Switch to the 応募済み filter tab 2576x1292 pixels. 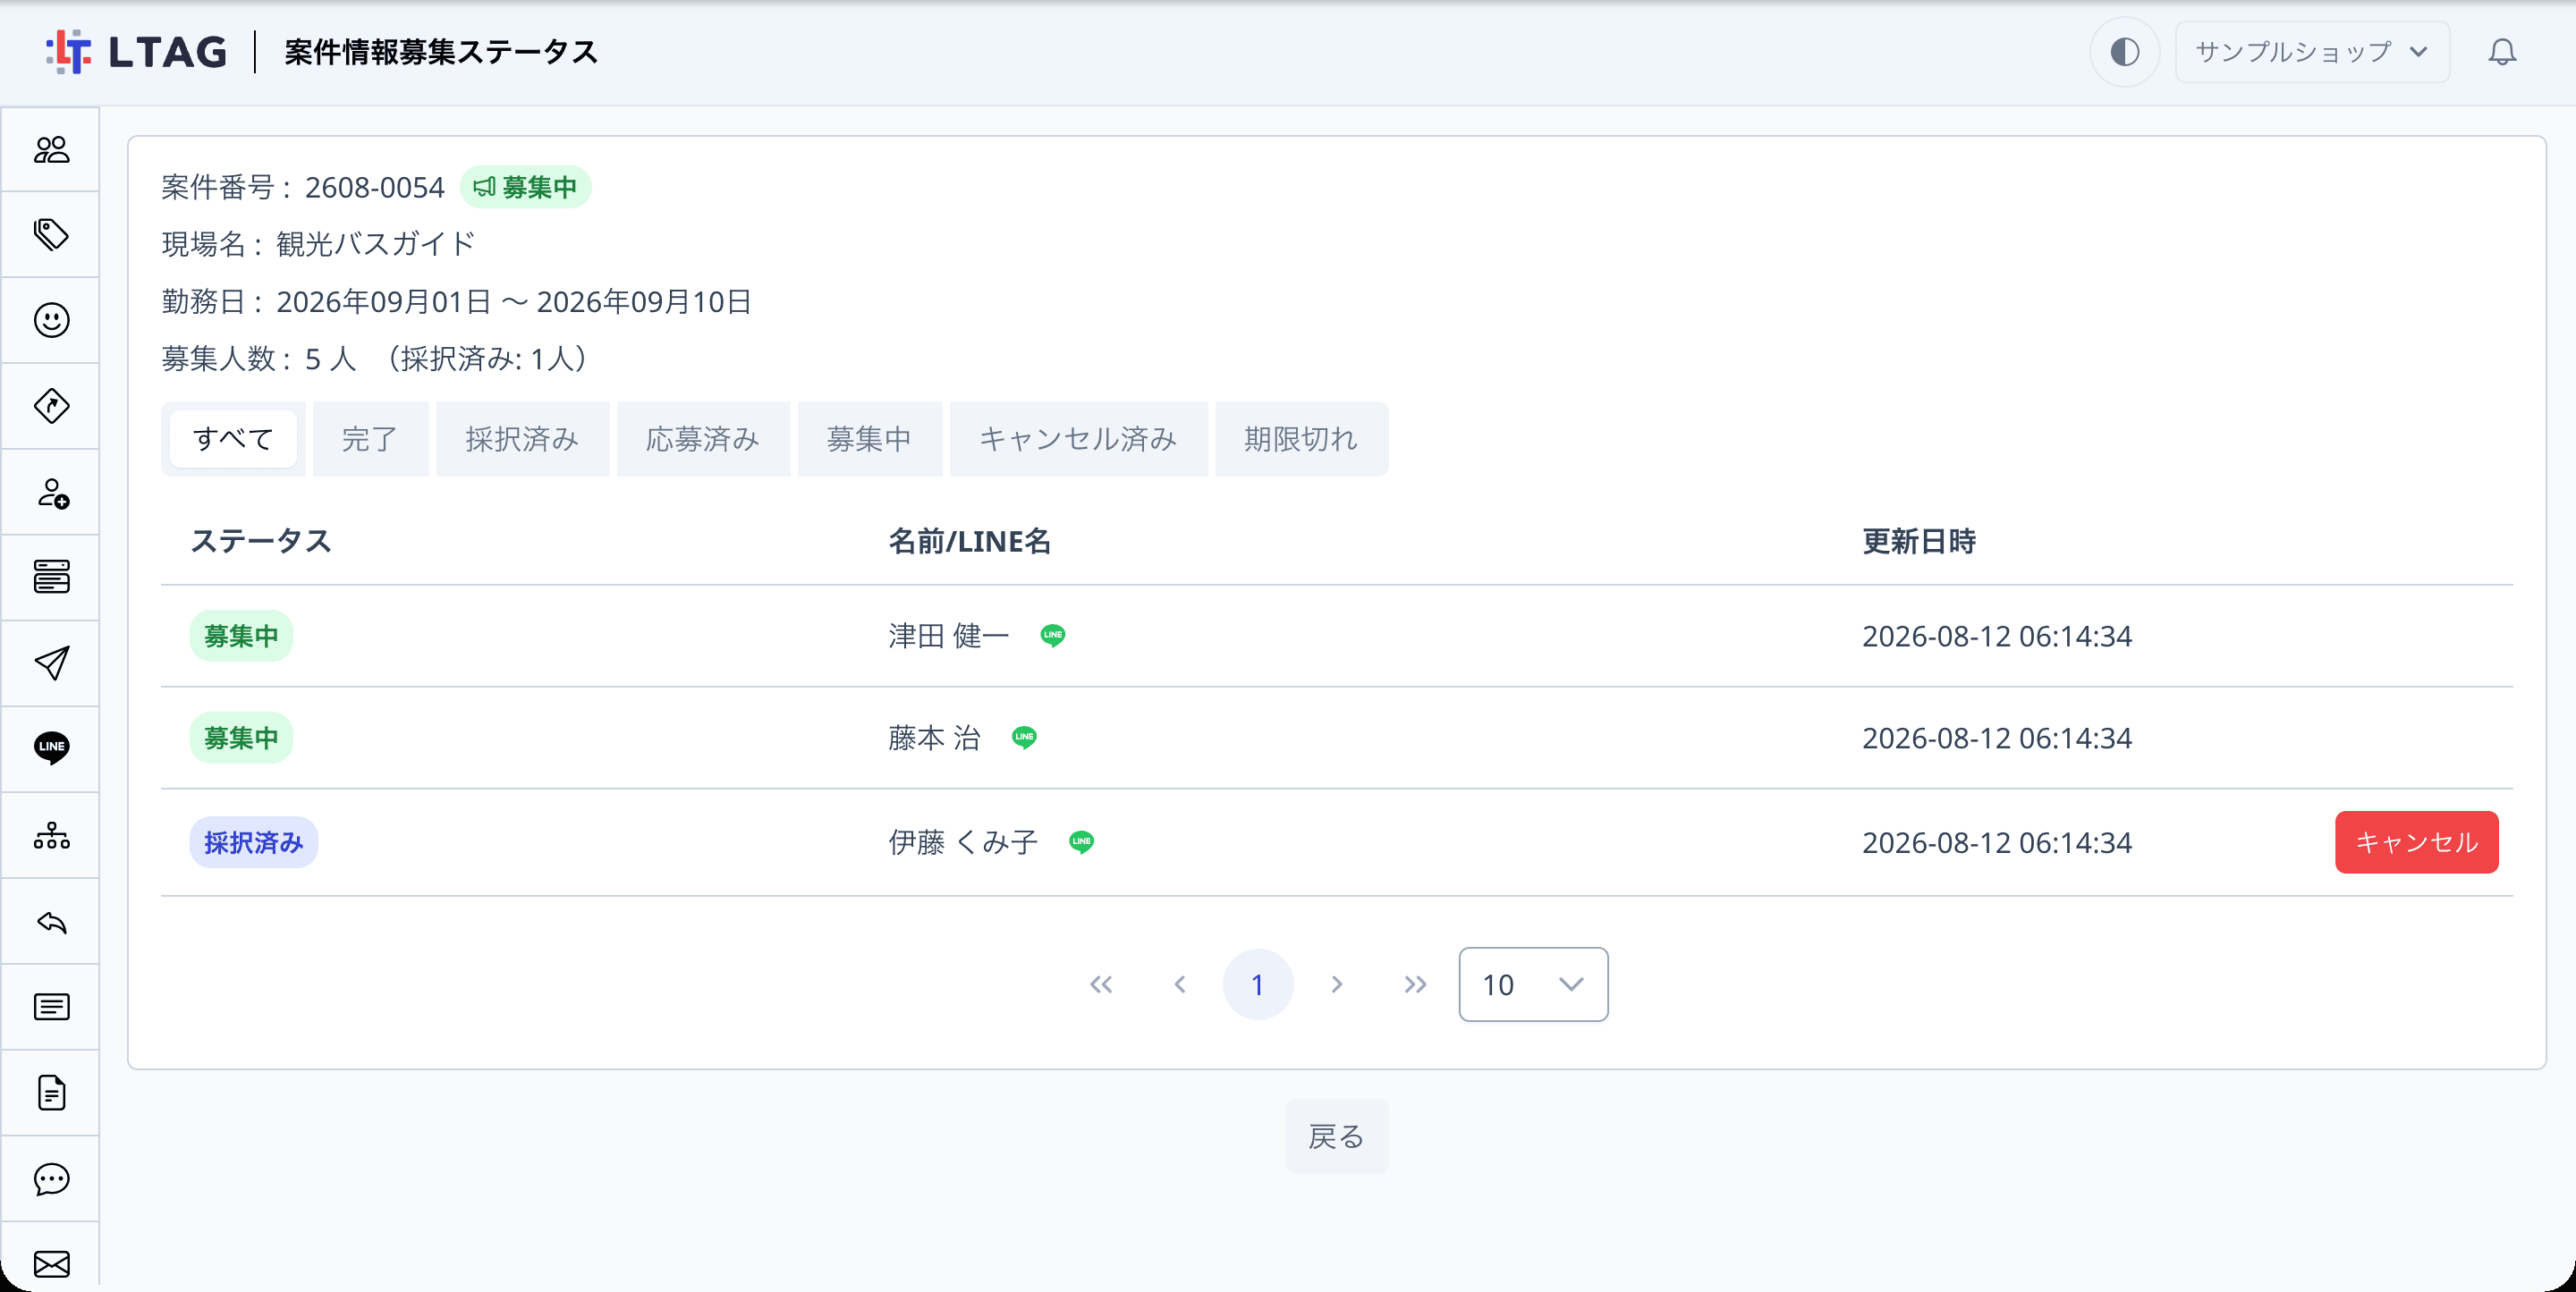pos(703,439)
